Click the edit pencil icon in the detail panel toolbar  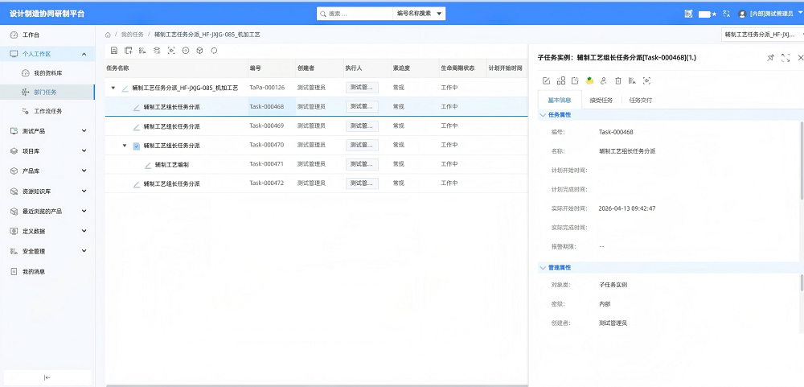pyautogui.click(x=546, y=80)
